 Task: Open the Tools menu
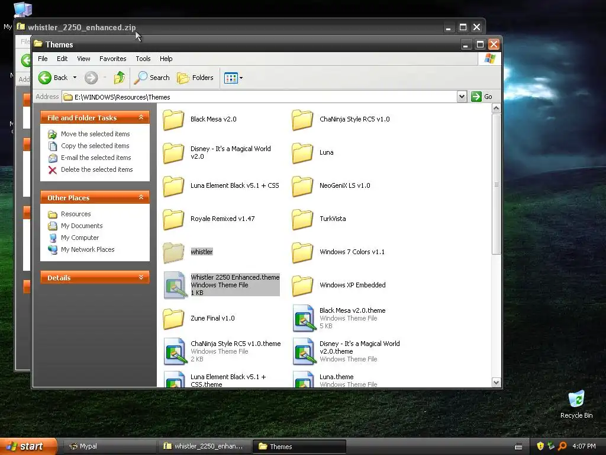pos(143,59)
